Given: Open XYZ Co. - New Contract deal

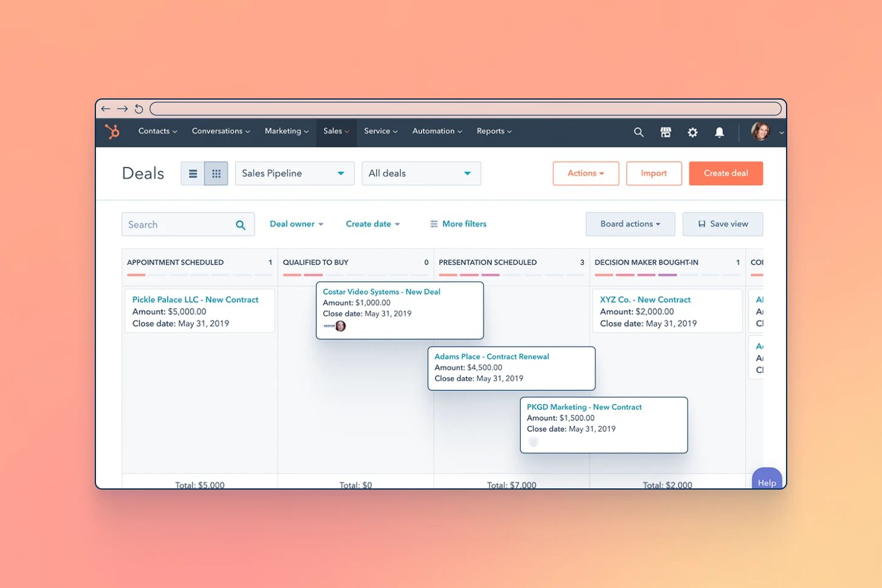Looking at the screenshot, I should tap(645, 300).
